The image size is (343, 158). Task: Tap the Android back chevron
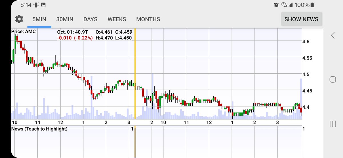333,35
